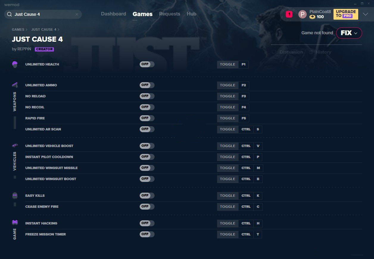The width and height of the screenshot is (374, 259).
Task: Enable the Unlimited Ammo toggle
Action: [147, 85]
